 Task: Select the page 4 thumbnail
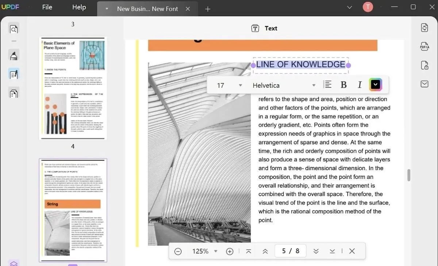click(73, 210)
